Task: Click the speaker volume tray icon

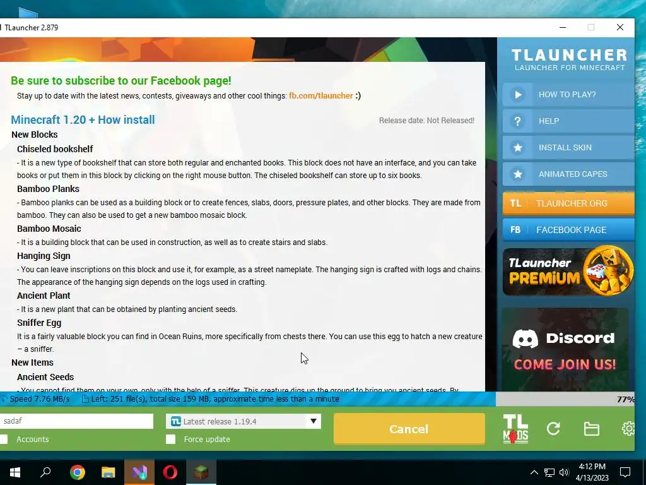Action: click(x=565, y=472)
